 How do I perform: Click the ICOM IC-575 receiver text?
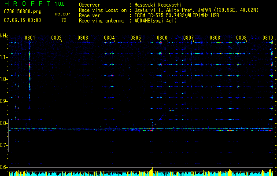pyautogui.click(x=177, y=15)
